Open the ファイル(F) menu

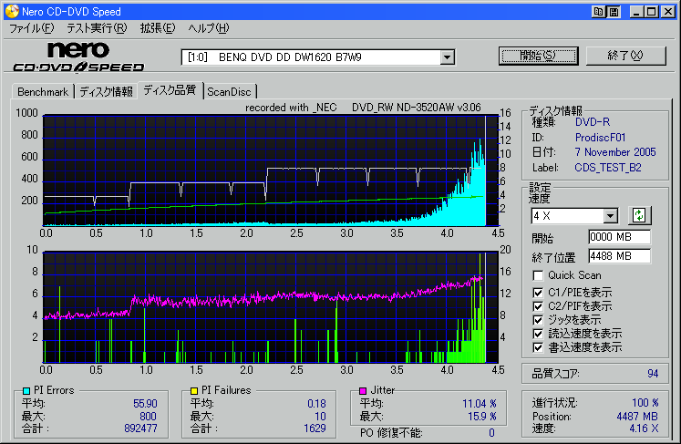31,28
